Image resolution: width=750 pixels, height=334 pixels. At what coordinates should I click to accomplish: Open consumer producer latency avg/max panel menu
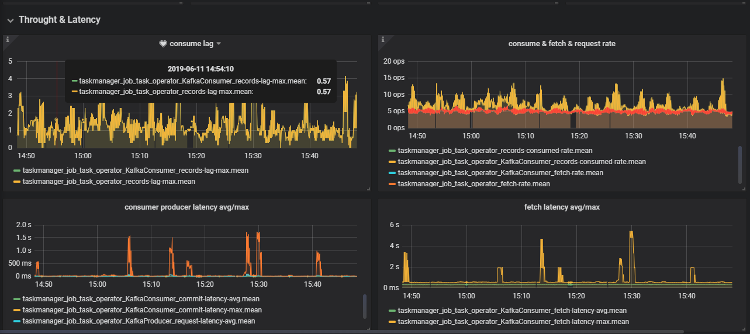point(186,207)
